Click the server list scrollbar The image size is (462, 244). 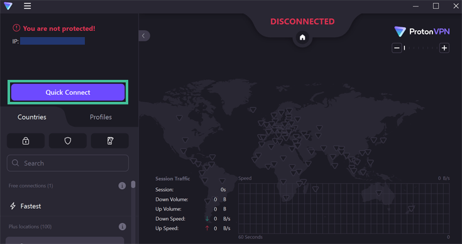click(x=133, y=184)
